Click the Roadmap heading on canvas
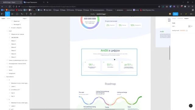195x110 pixels. point(110,84)
